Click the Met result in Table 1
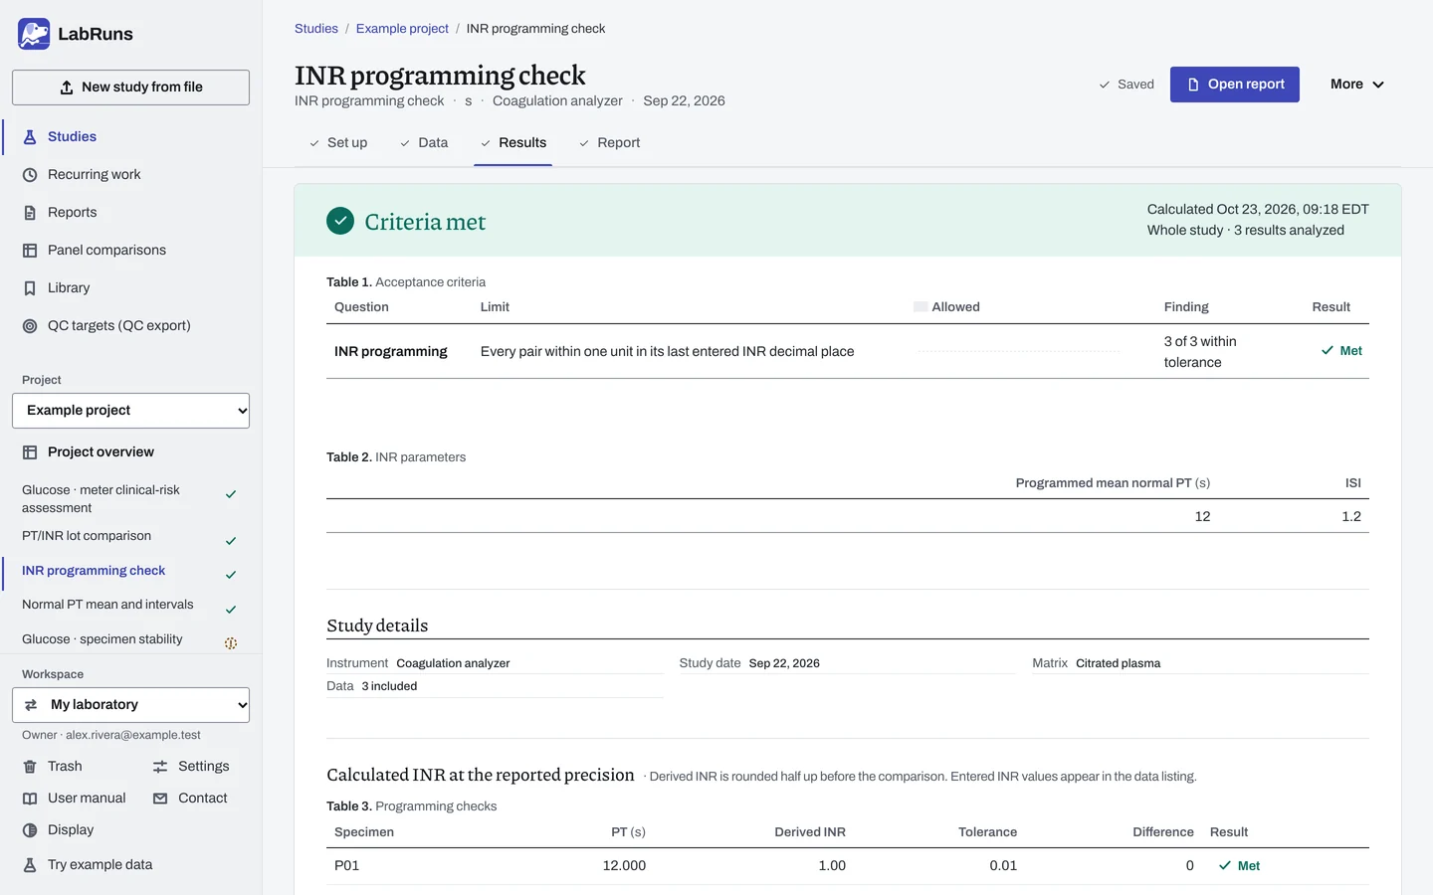The width and height of the screenshot is (1433, 895). pyautogui.click(x=1341, y=351)
